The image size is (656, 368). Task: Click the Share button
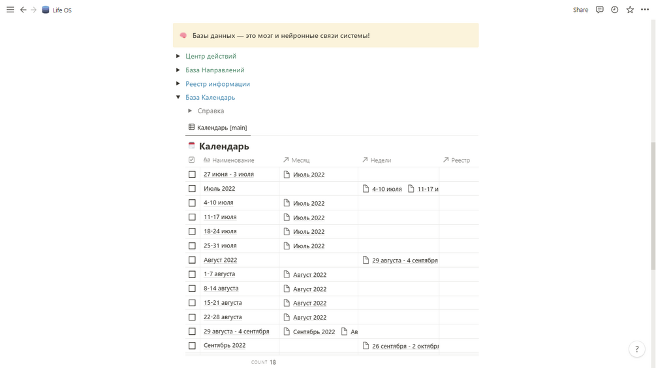(x=580, y=10)
